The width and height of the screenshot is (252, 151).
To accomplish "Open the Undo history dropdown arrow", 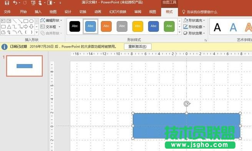I will click(x=20, y=3).
